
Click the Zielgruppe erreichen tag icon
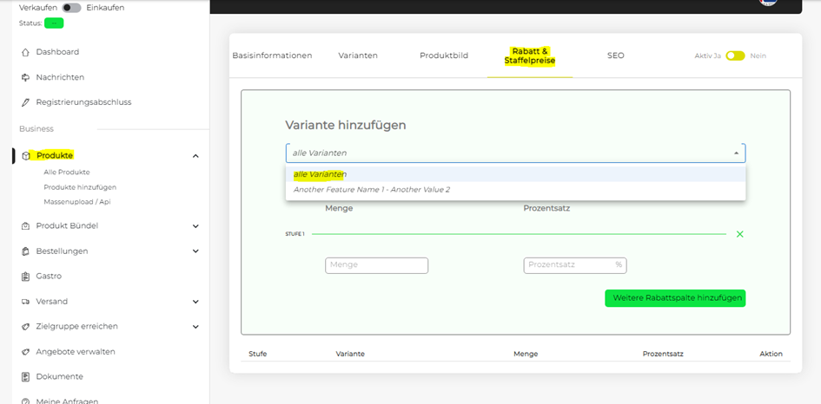(x=25, y=327)
